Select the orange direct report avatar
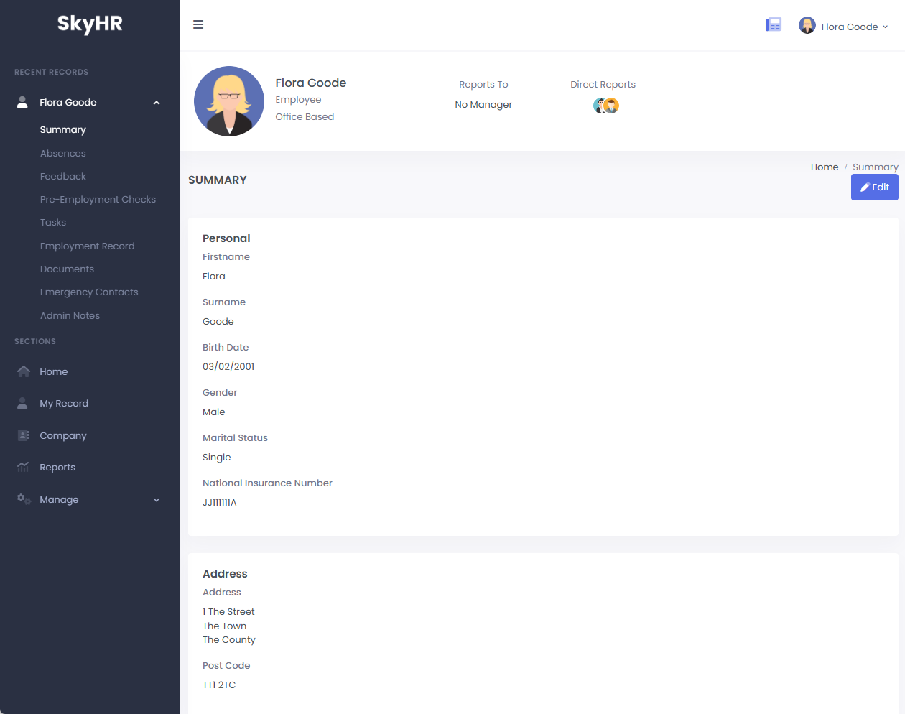This screenshot has height=714, width=905. pos(611,105)
